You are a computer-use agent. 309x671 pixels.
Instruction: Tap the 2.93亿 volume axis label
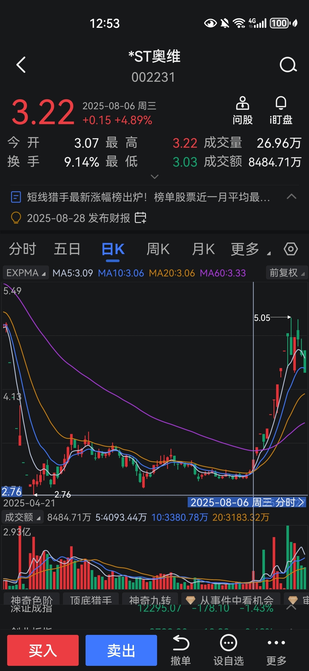pyautogui.click(x=17, y=532)
